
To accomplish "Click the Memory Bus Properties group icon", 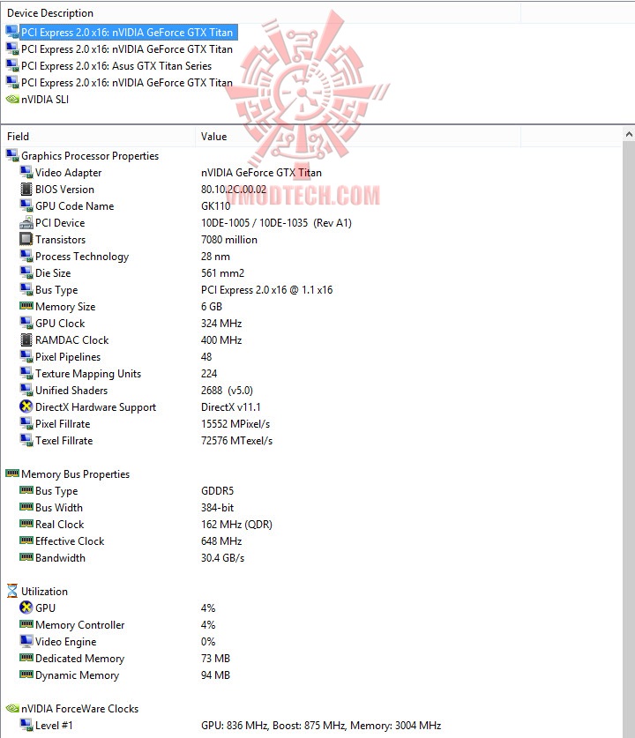I will click(11, 473).
